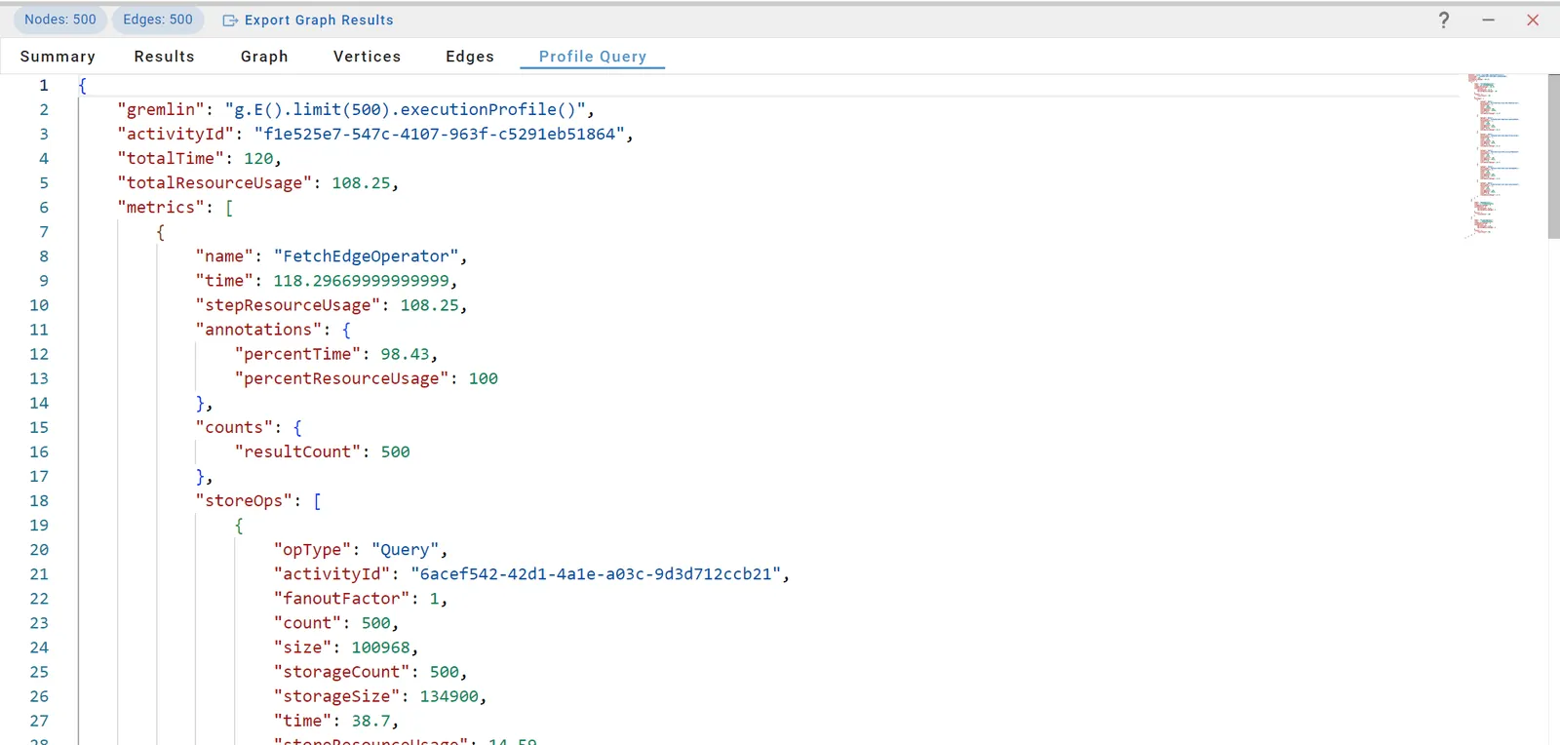Click the "stepResourceUsage" key
The width and height of the screenshot is (1560, 745).
coord(288,304)
